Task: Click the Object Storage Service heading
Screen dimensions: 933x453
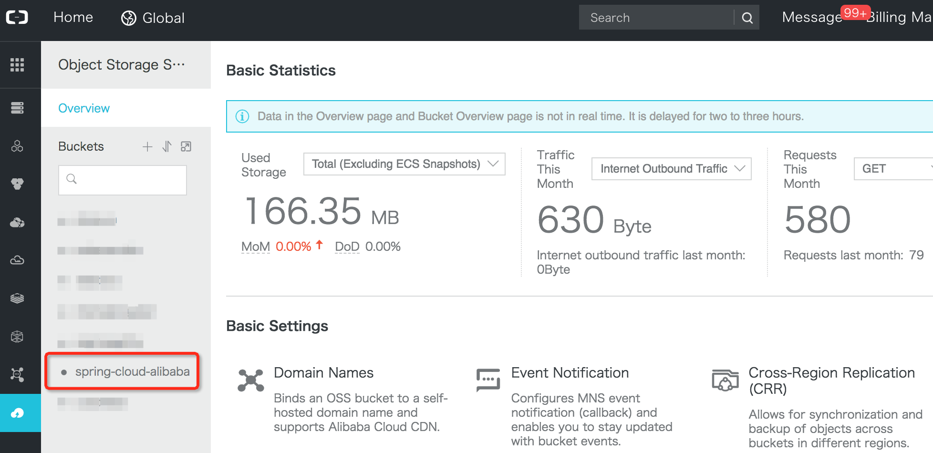Action: pos(122,65)
